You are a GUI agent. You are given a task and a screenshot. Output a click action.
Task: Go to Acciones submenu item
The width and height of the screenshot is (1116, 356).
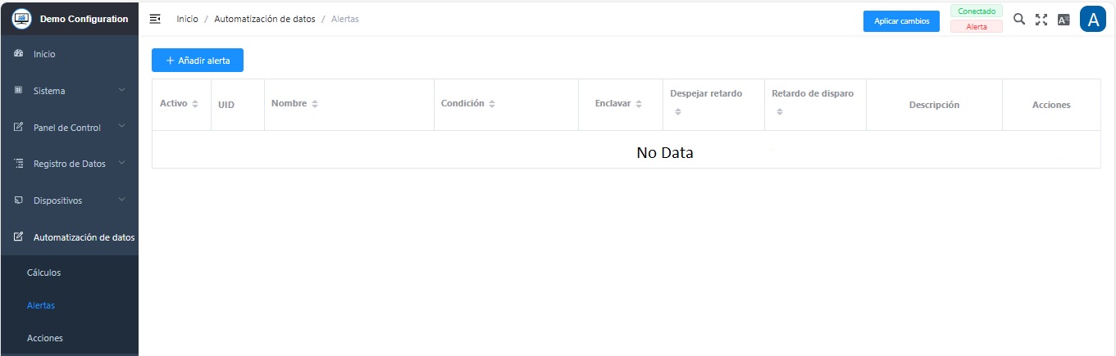[x=44, y=338]
